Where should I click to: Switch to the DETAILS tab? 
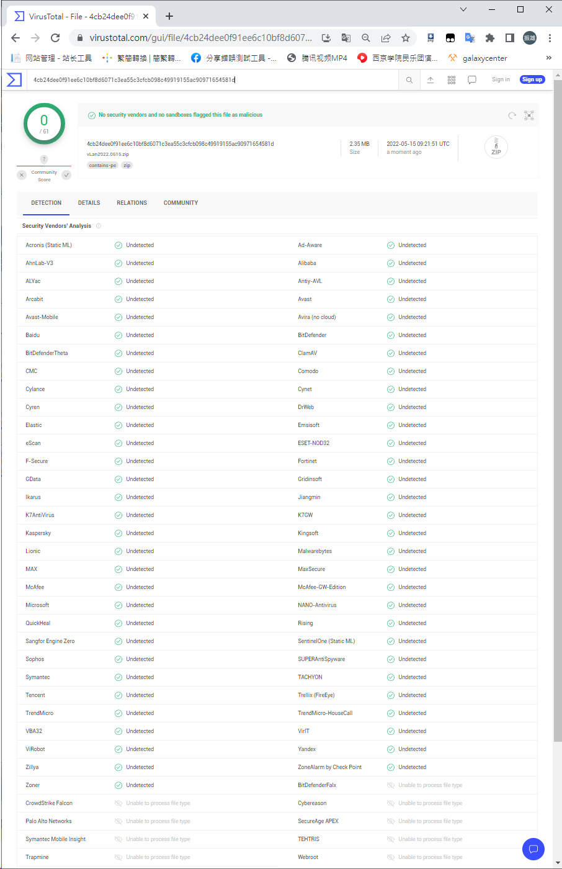click(89, 203)
